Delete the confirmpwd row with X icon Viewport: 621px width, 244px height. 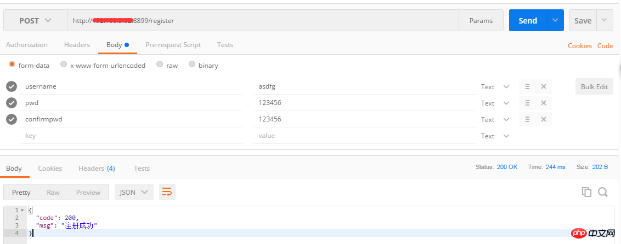coord(543,119)
